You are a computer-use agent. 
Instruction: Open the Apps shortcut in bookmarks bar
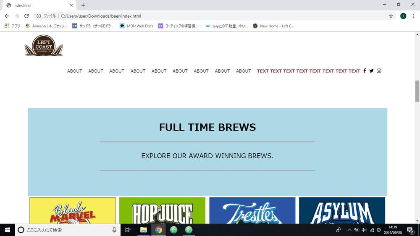click(x=12, y=26)
